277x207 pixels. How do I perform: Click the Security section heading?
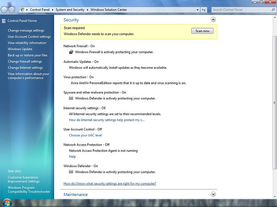[x=71, y=20]
